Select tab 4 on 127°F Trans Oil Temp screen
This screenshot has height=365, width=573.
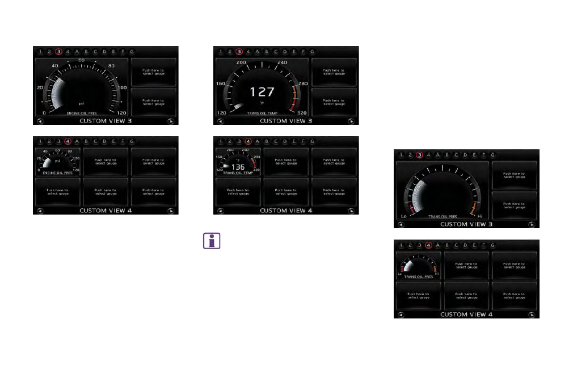248,52
